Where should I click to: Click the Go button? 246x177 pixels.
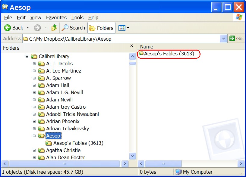236,39
